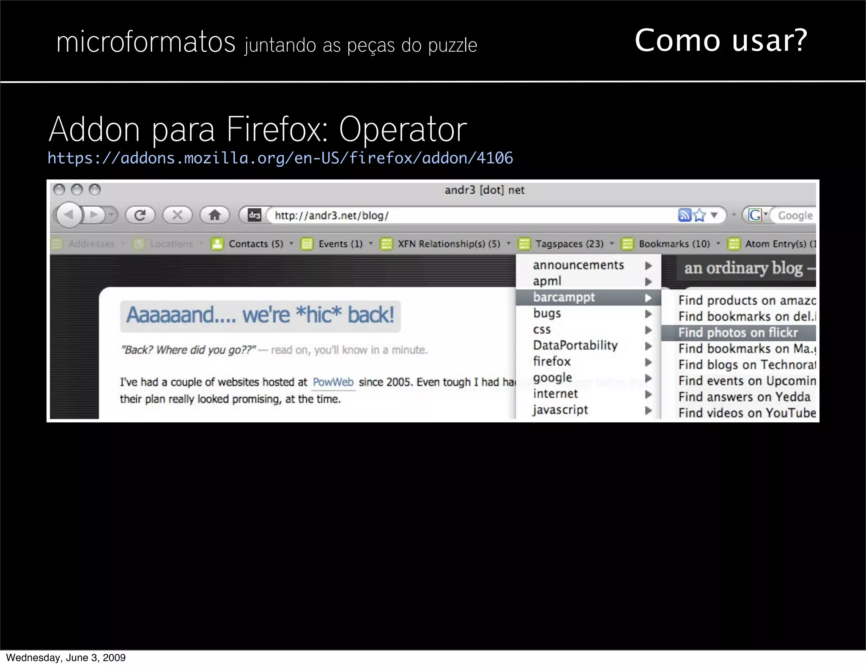Click the Forward arrow button
This screenshot has width=866, height=667.
pos(94,215)
